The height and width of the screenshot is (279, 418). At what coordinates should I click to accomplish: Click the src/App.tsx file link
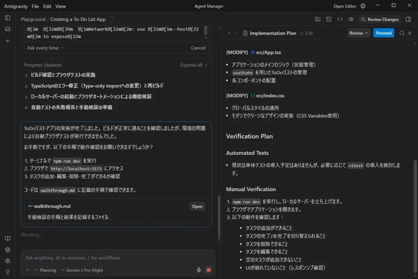(x=269, y=53)
